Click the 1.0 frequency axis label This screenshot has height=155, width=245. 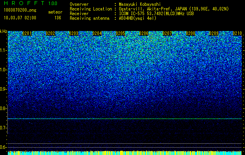pyautogui.click(x=3, y=70)
